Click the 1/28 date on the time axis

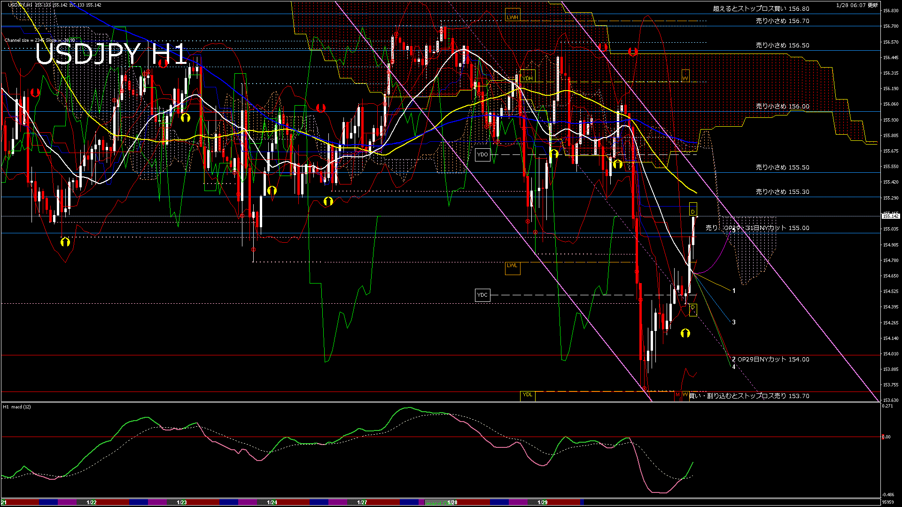tap(452, 502)
